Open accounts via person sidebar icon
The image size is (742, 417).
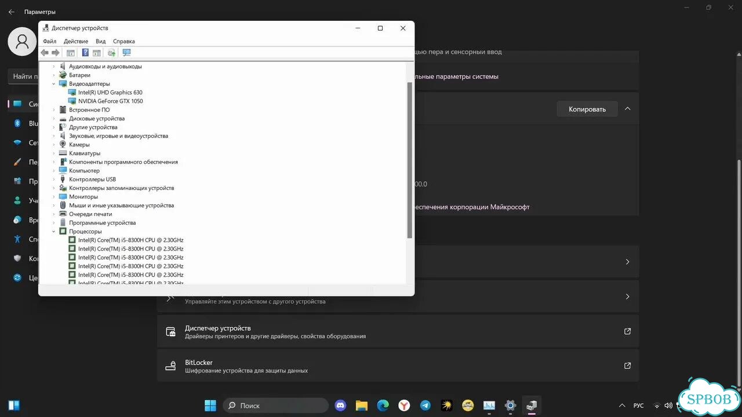[x=17, y=200]
